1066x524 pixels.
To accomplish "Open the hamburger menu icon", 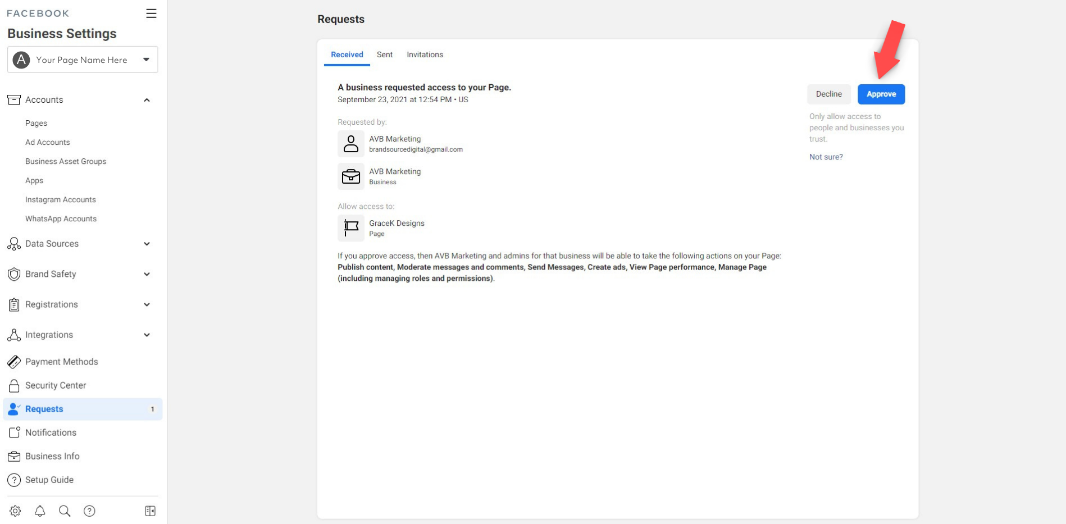I will tap(151, 13).
